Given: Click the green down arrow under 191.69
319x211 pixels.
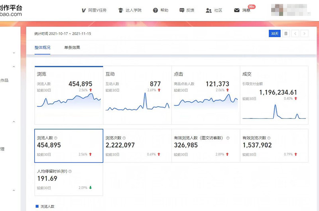Looking at the screenshot, I should [91, 187].
